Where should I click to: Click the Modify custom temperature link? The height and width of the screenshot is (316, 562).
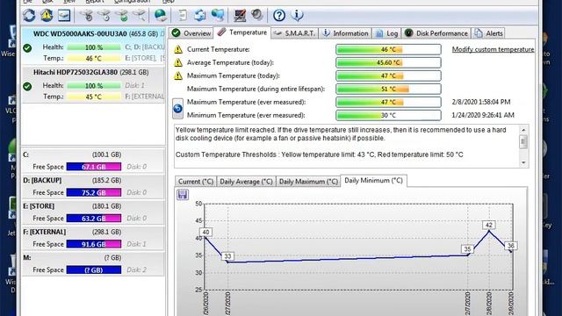[493, 49]
